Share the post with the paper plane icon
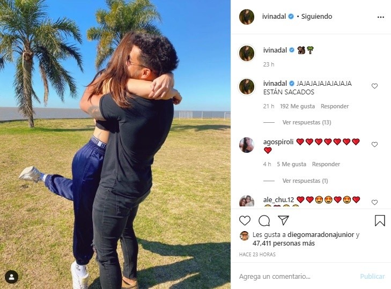Viewport: 391px width, 289px height. coord(283,220)
